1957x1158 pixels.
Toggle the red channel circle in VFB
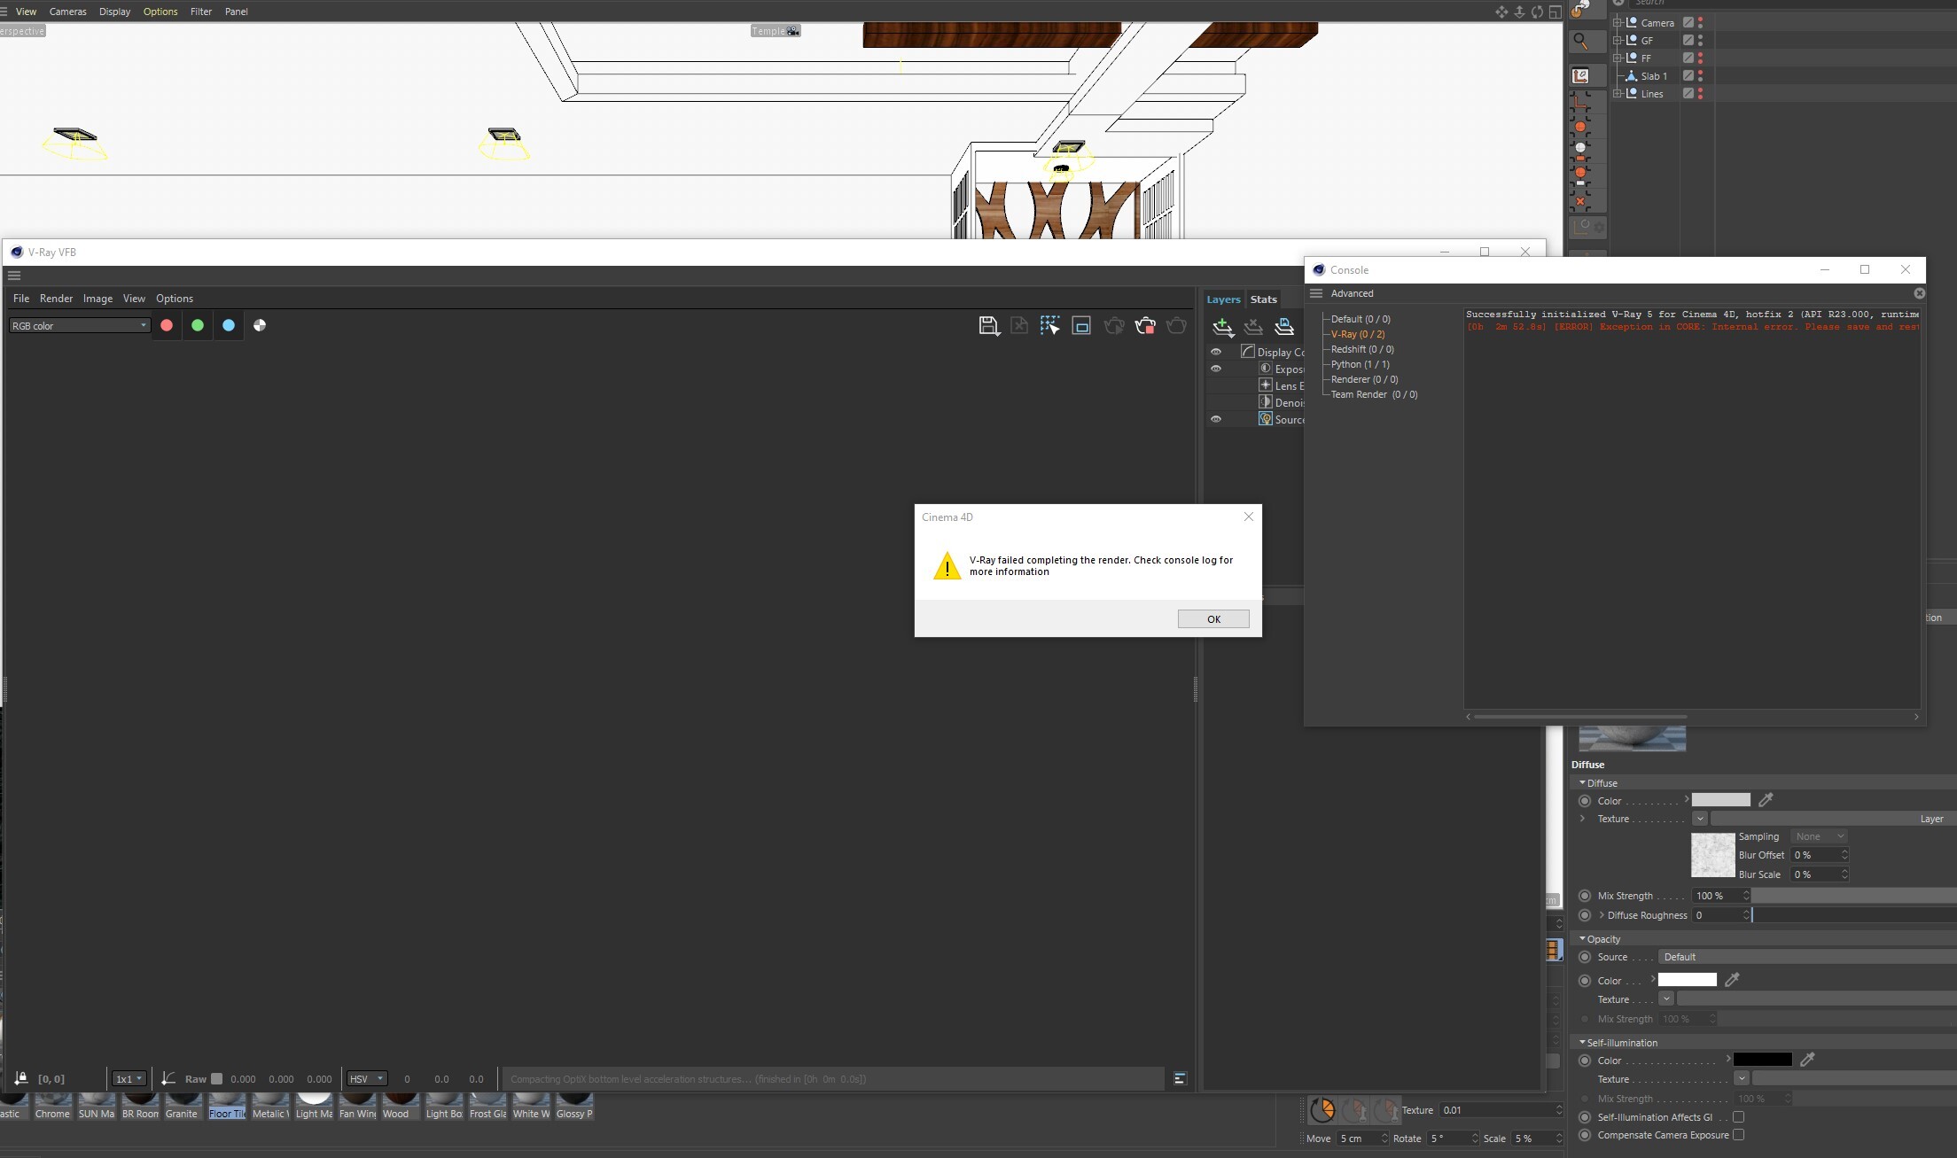click(x=167, y=325)
